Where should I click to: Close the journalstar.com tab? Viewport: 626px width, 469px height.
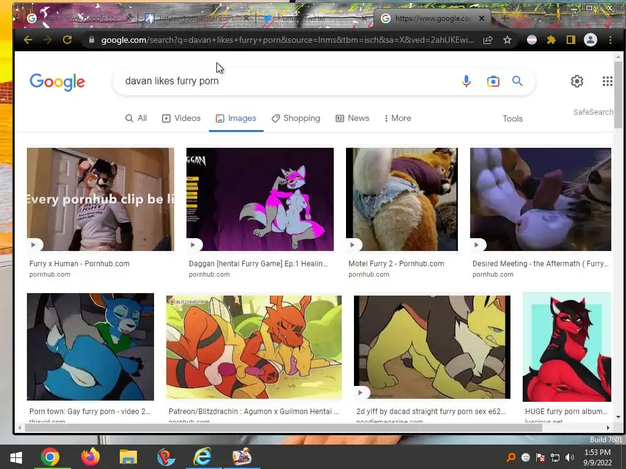(246, 18)
